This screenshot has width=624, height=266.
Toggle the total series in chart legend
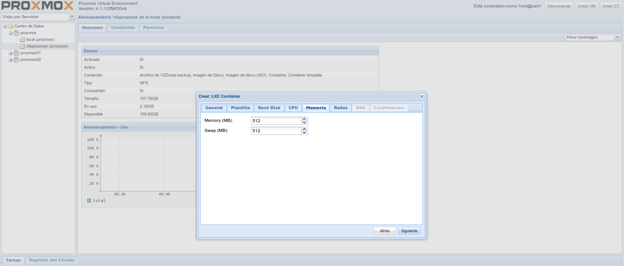89,201
